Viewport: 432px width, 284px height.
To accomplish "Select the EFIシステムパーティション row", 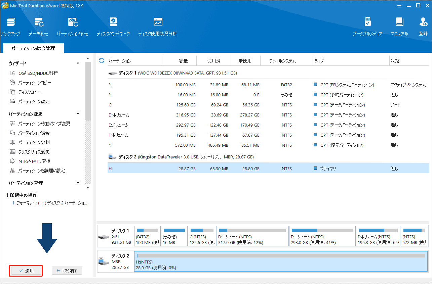I will tap(268, 85).
